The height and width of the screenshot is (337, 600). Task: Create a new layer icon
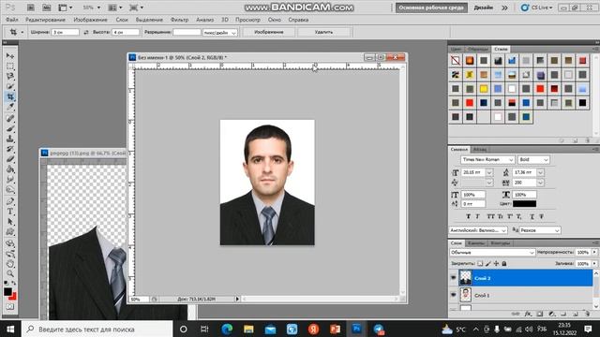[575, 314]
